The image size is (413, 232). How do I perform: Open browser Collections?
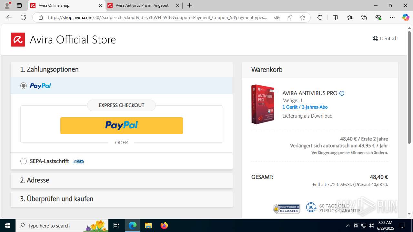(364, 17)
